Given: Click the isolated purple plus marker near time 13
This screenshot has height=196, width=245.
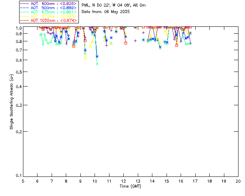Looking at the screenshot, I should pos(135,41).
